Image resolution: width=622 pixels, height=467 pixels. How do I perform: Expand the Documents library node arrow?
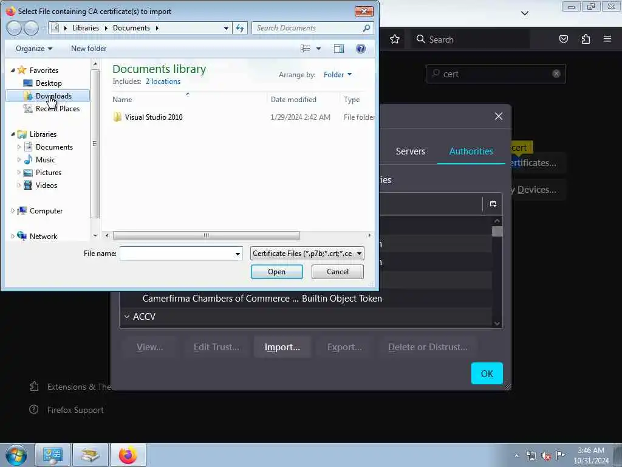[19, 147]
